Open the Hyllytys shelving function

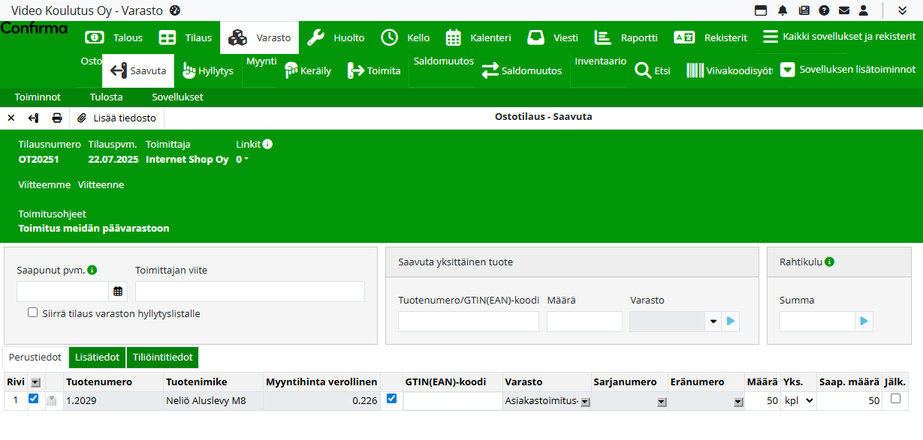pyautogui.click(x=208, y=71)
